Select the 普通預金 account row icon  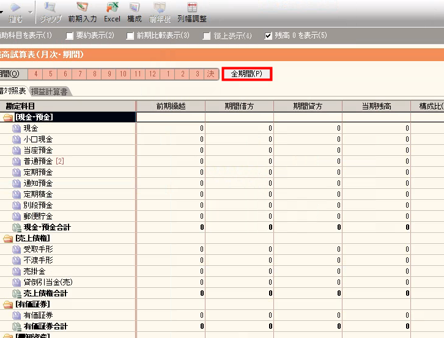pyautogui.click(x=17, y=161)
